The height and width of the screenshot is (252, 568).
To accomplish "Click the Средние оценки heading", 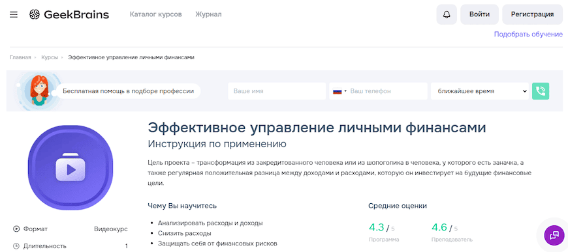I will [398, 206].
